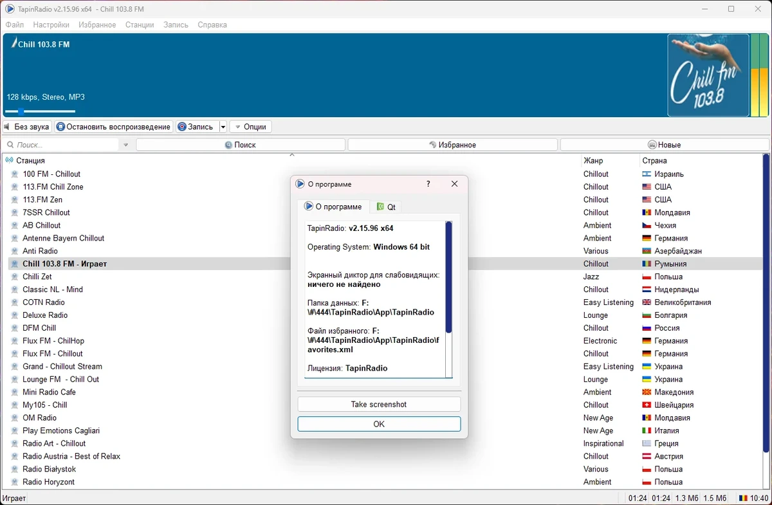Click the help question mark in dialog

click(x=428, y=184)
